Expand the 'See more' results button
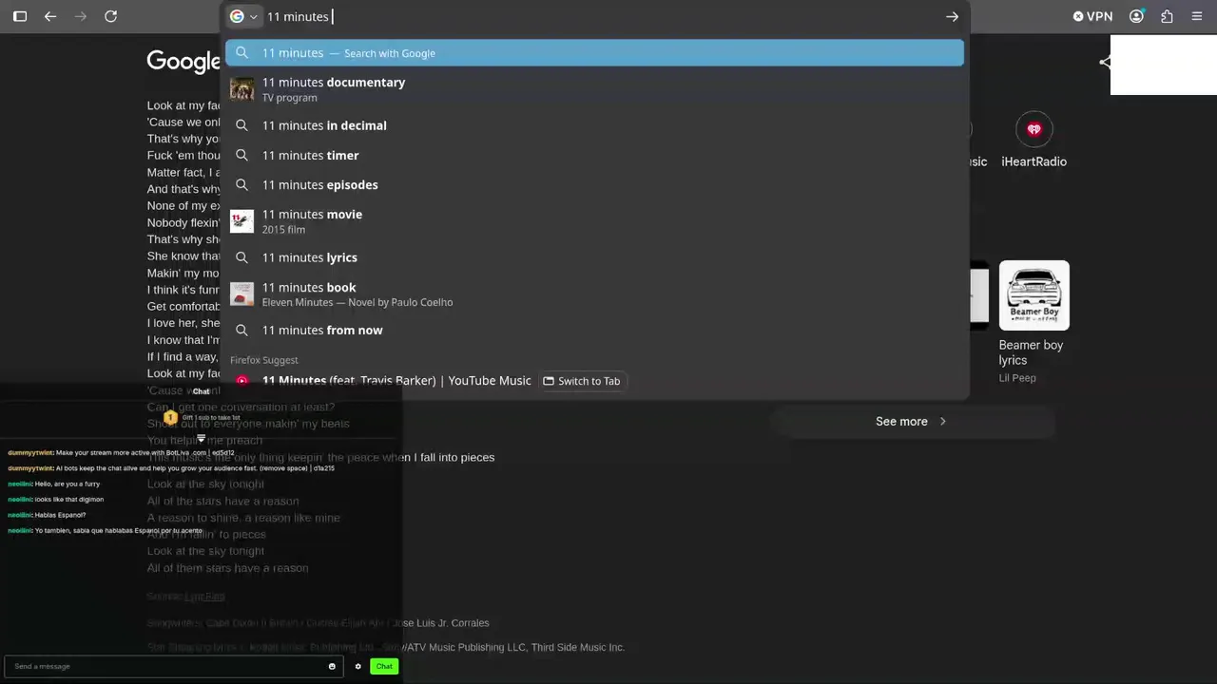 (x=911, y=422)
